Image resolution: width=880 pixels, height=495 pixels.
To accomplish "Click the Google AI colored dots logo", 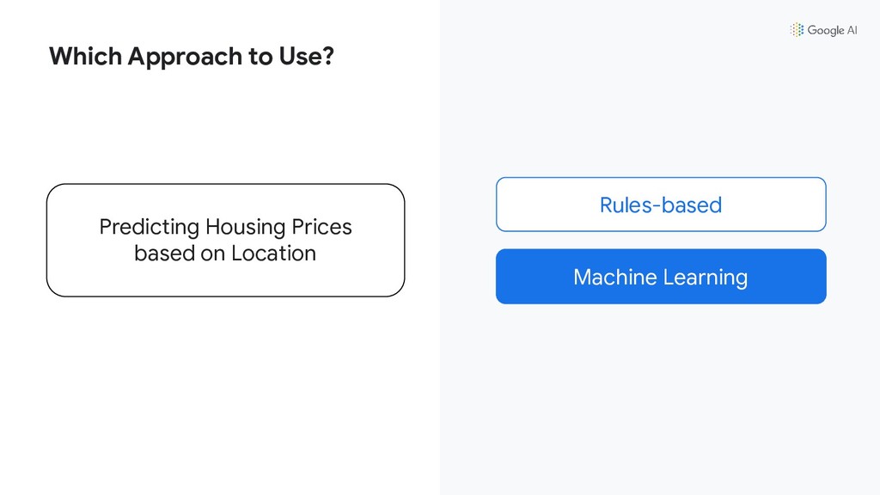I will [x=797, y=30].
